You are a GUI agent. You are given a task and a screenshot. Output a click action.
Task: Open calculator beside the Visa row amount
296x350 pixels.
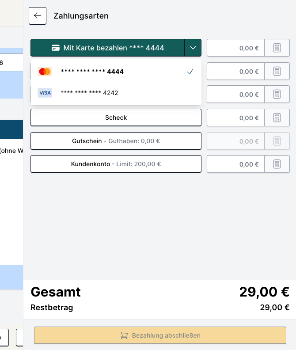pos(277,94)
